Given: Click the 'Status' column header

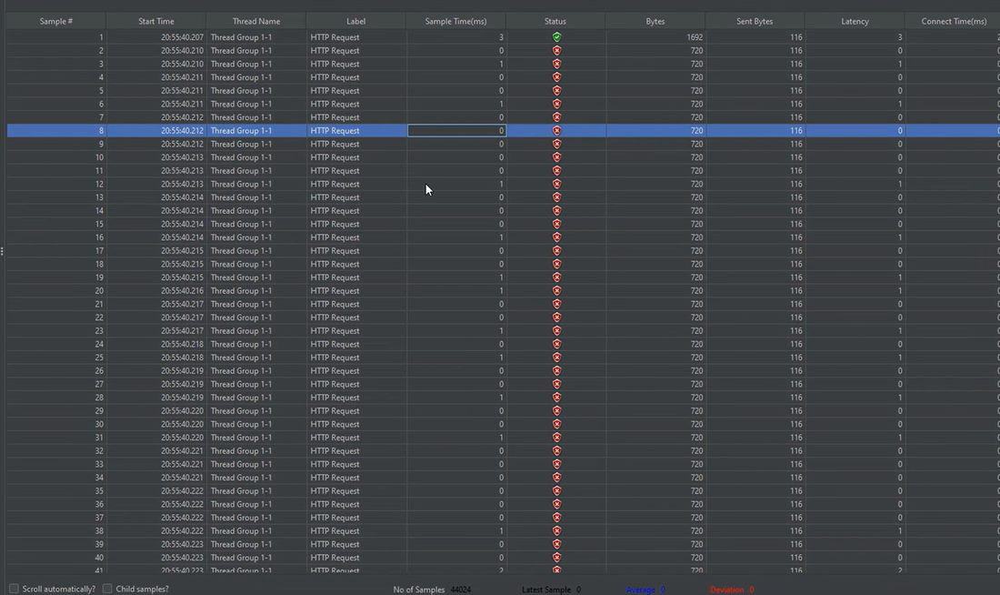Looking at the screenshot, I should (x=555, y=21).
